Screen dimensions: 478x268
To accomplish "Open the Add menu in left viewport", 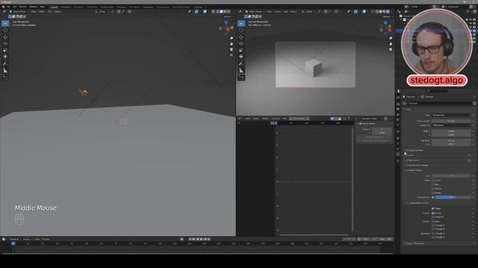I will pyautogui.click(x=50, y=12).
